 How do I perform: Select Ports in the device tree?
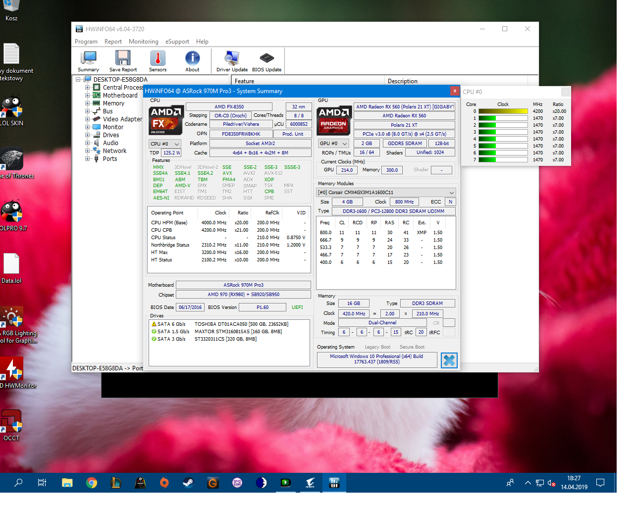[x=110, y=158]
